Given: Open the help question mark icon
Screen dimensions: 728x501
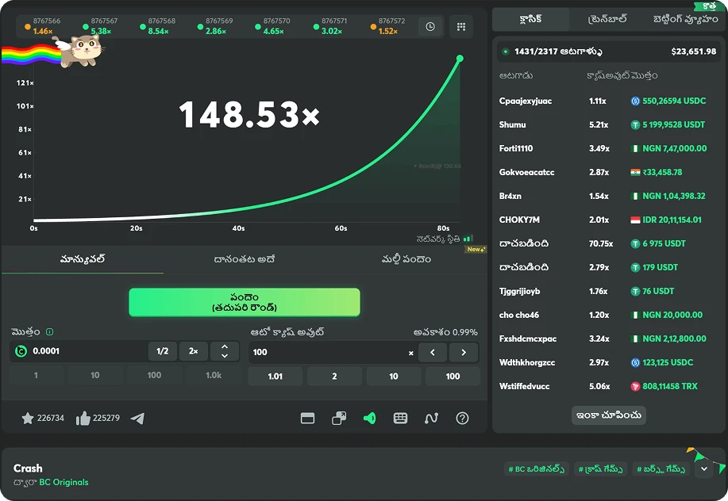Looking at the screenshot, I should pyautogui.click(x=462, y=419).
